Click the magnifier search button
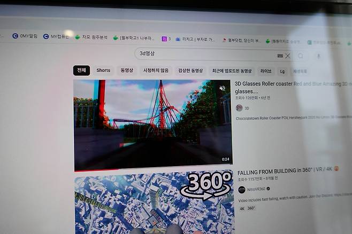 [301, 56]
